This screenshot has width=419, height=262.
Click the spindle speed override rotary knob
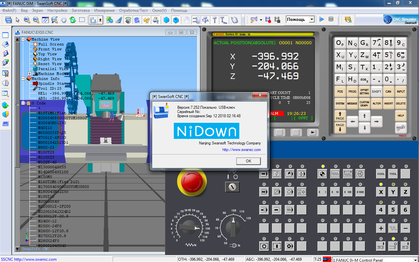coord(233,228)
